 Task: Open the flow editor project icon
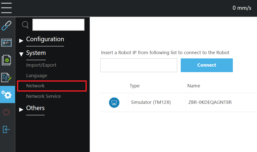[x=6, y=77]
